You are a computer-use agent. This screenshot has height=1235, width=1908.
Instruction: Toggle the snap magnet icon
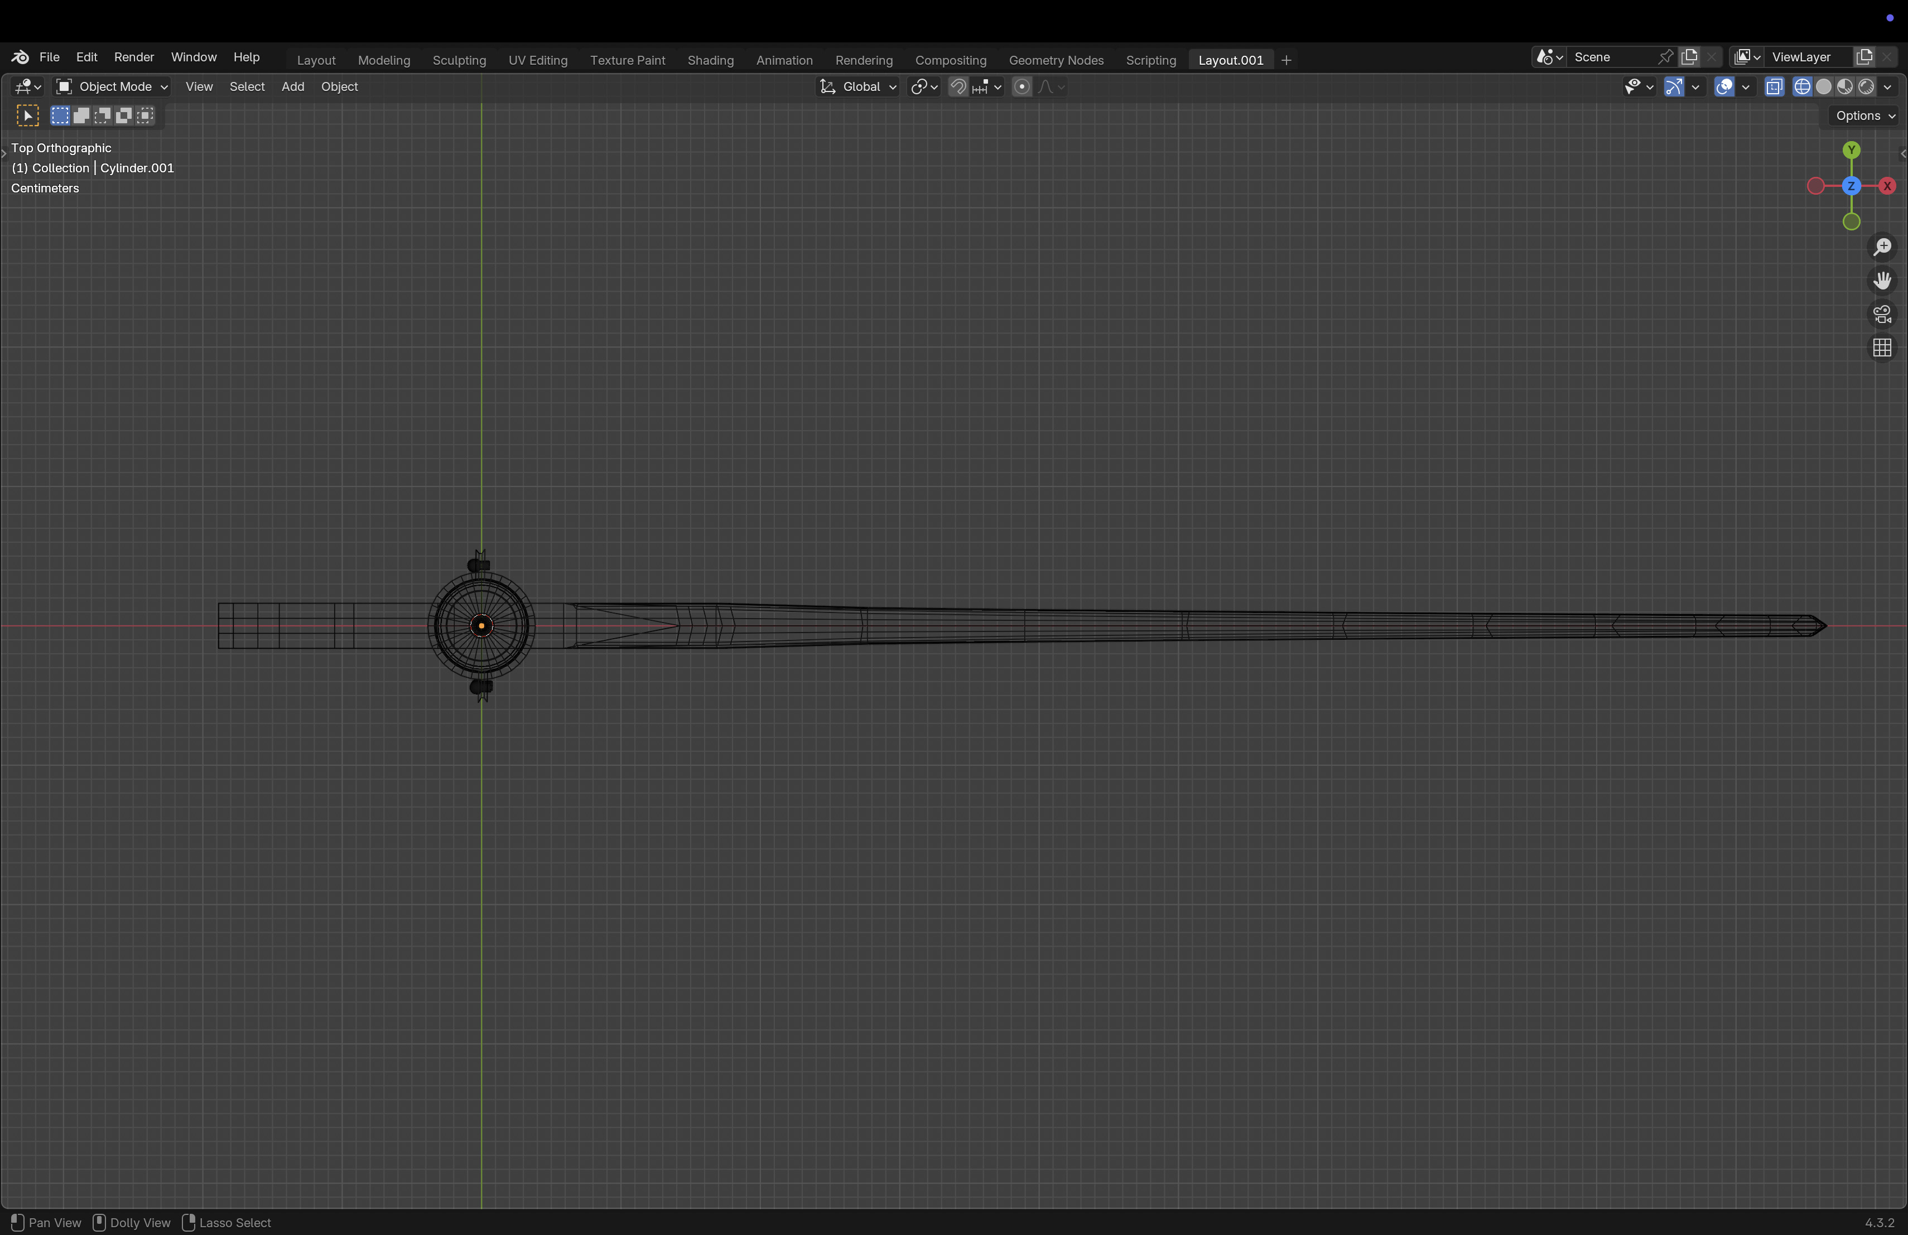point(958,86)
